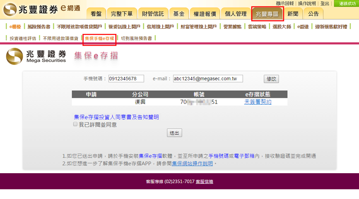Go to the 權證報價 tab

click(205, 14)
